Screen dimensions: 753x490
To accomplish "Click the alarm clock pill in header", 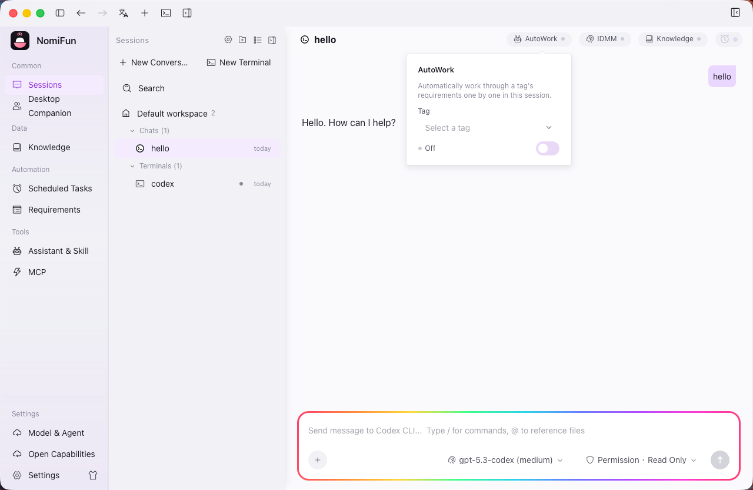I will 729,39.
